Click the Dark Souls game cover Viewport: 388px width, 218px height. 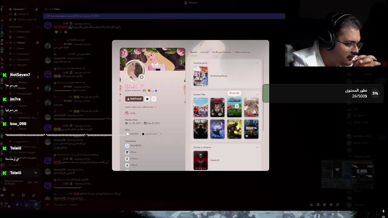[x=234, y=129]
